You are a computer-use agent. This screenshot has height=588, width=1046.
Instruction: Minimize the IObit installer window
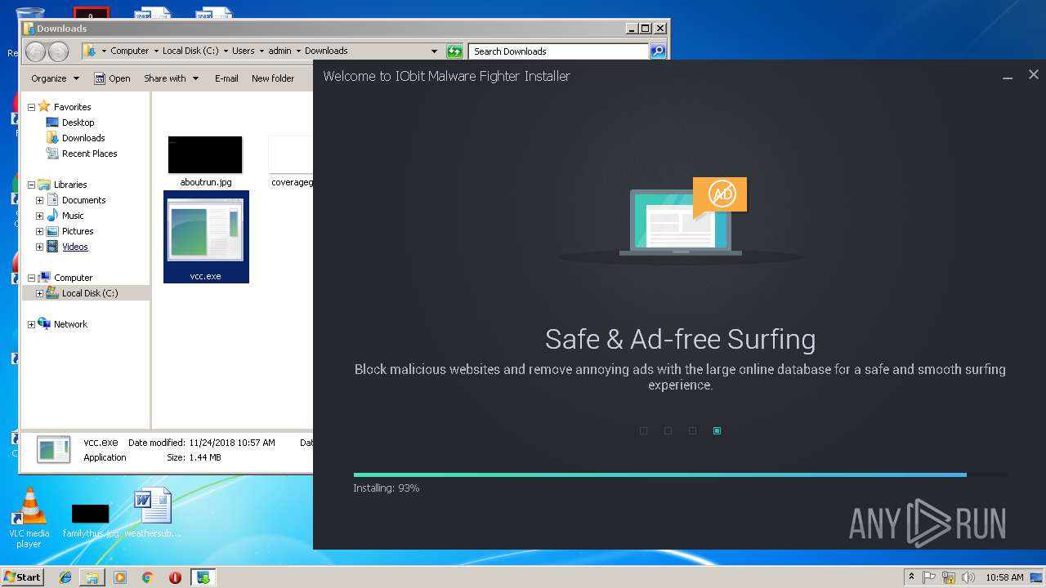(1008, 76)
